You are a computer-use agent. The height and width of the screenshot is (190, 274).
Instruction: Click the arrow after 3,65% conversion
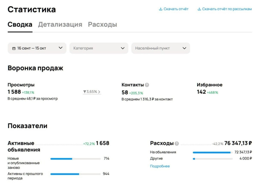[x=99, y=92]
